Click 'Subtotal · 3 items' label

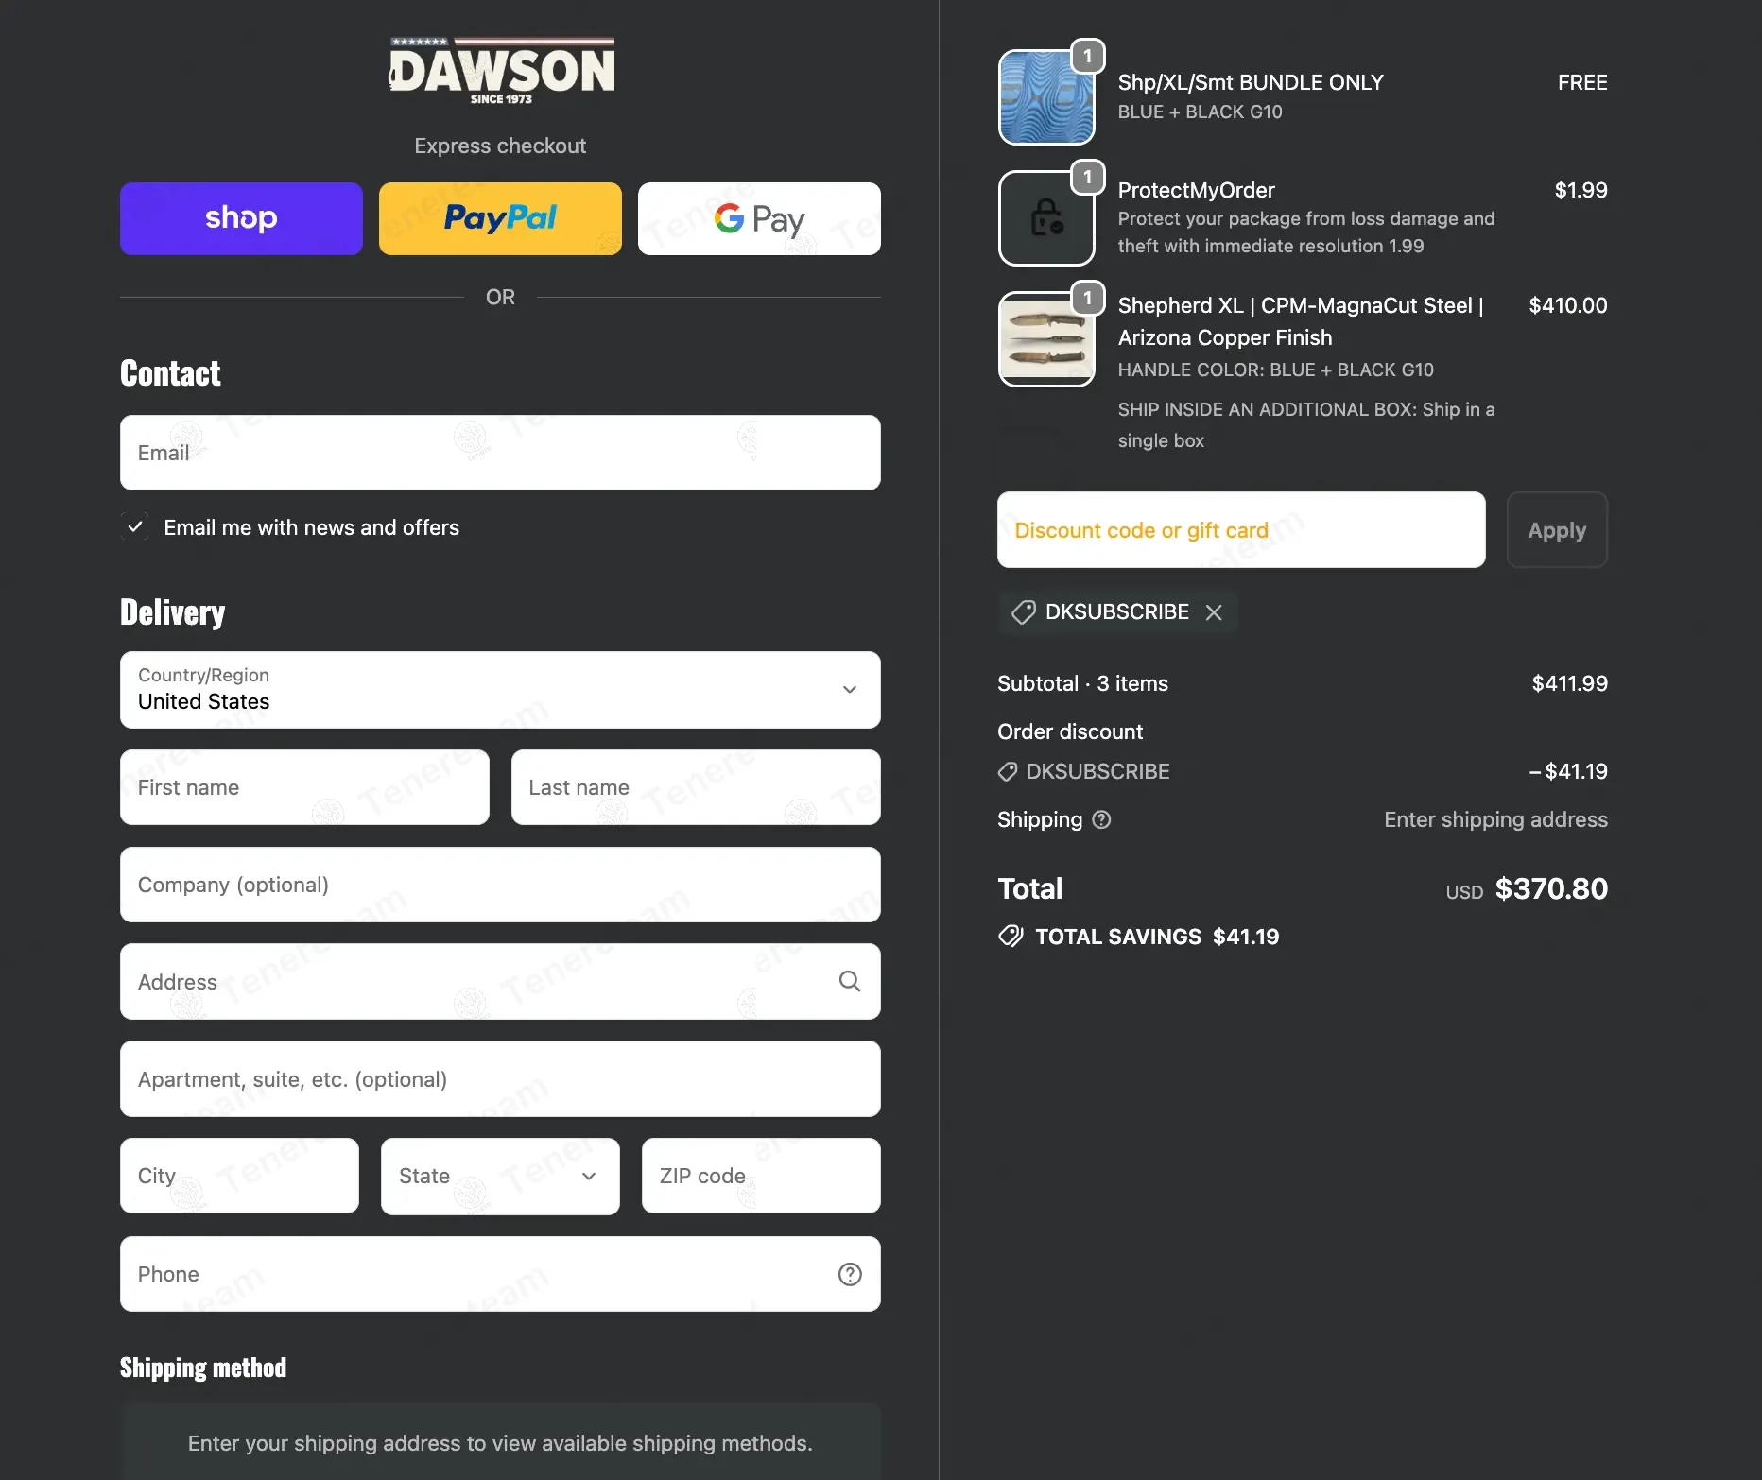click(x=1082, y=683)
